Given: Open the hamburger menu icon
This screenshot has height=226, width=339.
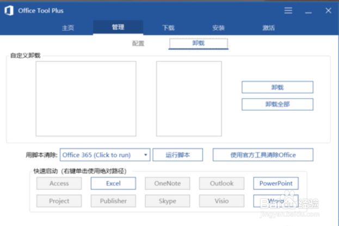Looking at the screenshot, I should pos(288,10).
